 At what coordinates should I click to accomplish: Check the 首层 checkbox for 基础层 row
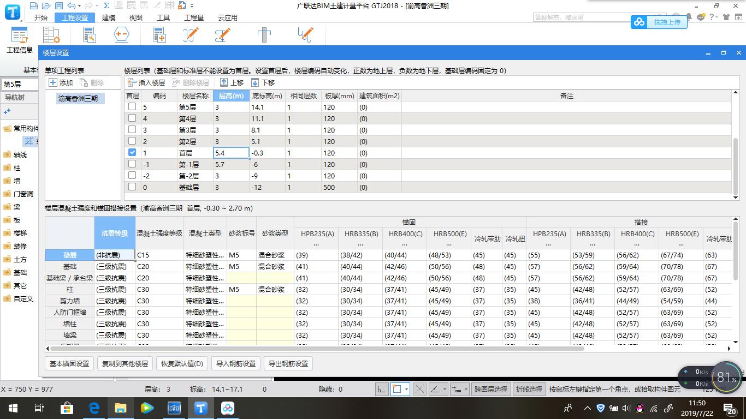(132, 187)
